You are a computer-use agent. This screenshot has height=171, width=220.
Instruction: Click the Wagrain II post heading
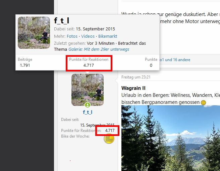coord(133,88)
